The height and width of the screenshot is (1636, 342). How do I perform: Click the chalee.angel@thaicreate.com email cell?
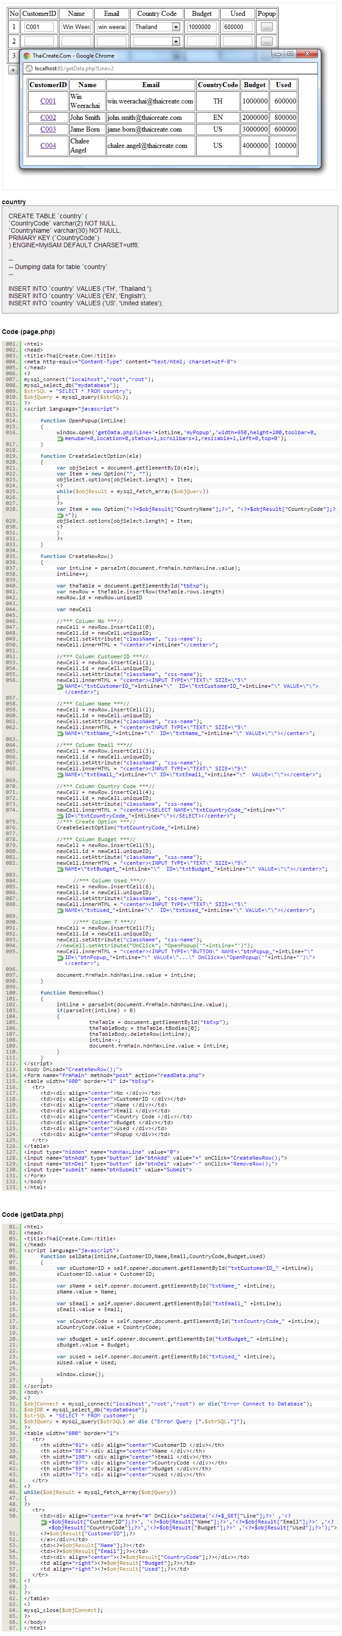[x=151, y=146]
